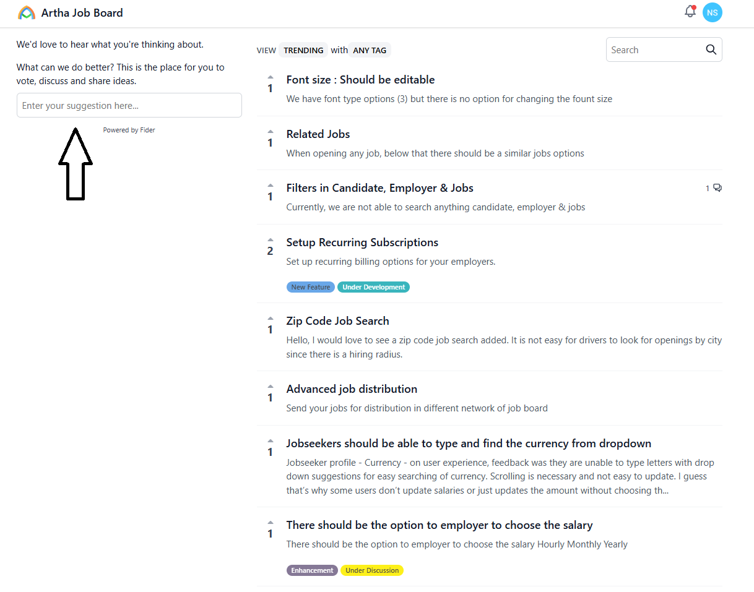Open the Powered by Fider link
Viewport: 754px width, 592px height.
click(129, 130)
